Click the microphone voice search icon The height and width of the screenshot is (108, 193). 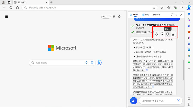(x=86, y=63)
